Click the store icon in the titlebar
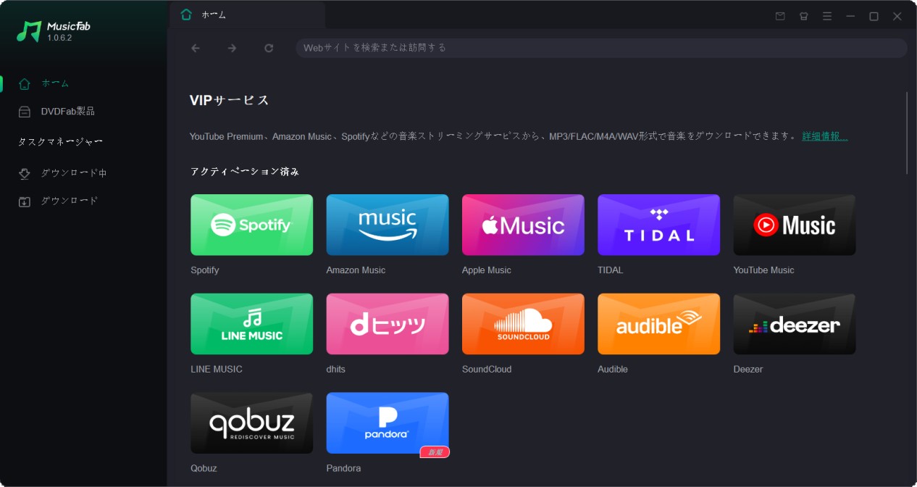This screenshot has height=487, width=917. 803,16
